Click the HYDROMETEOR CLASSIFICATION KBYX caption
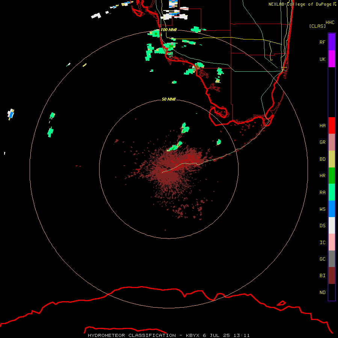Viewport: 338px width, 338px height. pos(169,335)
